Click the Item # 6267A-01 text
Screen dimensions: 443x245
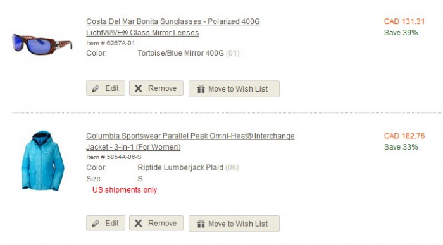click(111, 43)
